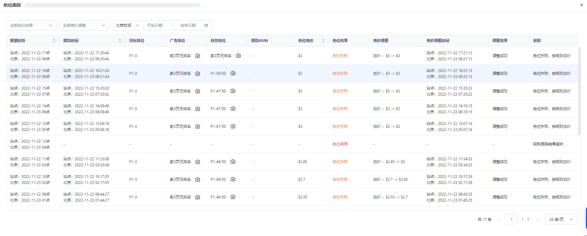Open the 北京时间 timezone dropdown
The height and width of the screenshot is (236, 587).
127,26
